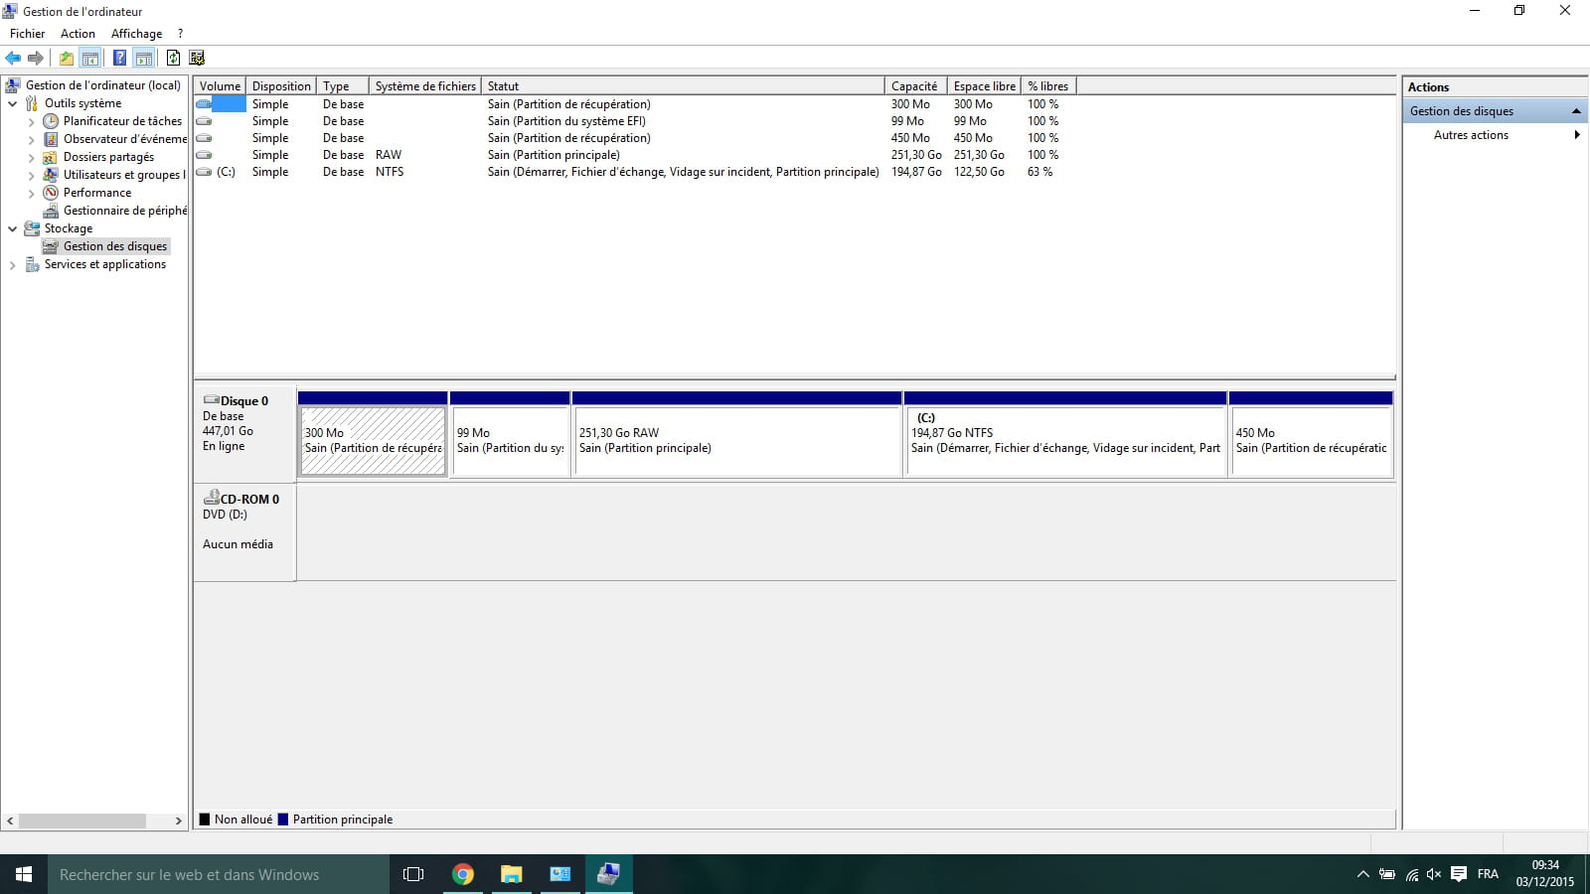
Task: Open the Action menu
Action: point(78,33)
